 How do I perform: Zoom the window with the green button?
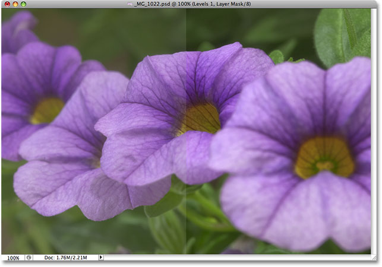point(23,4)
